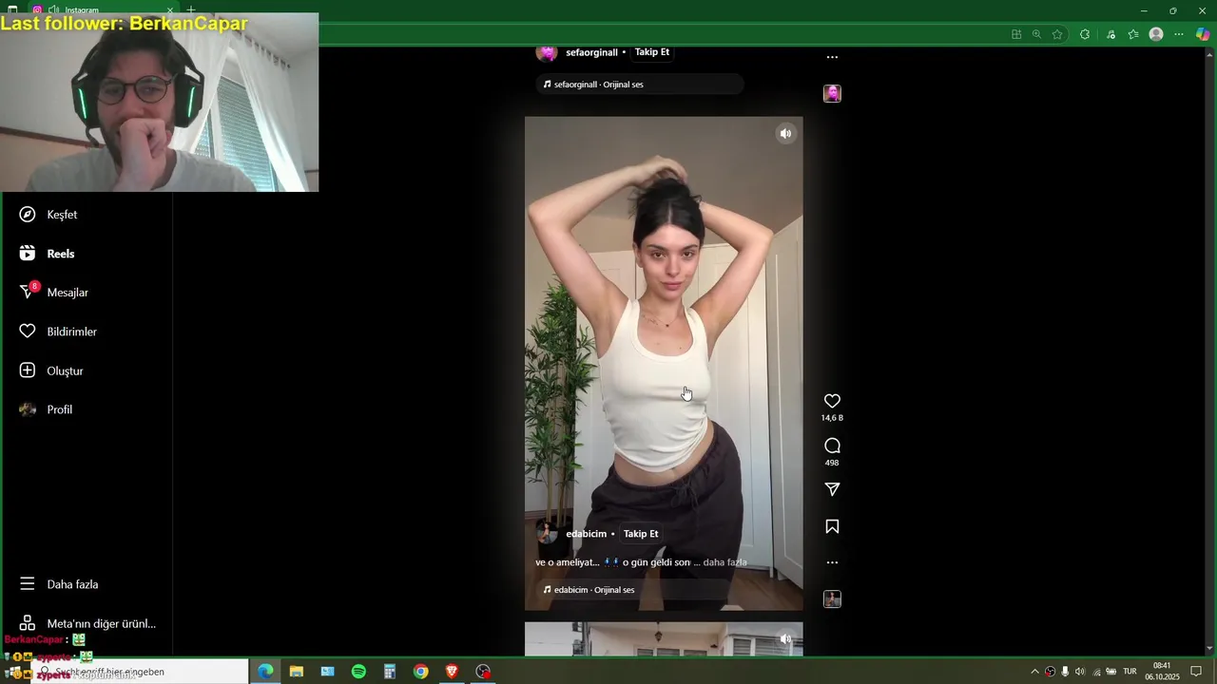Follow edabicim with Takip Et

(641, 534)
